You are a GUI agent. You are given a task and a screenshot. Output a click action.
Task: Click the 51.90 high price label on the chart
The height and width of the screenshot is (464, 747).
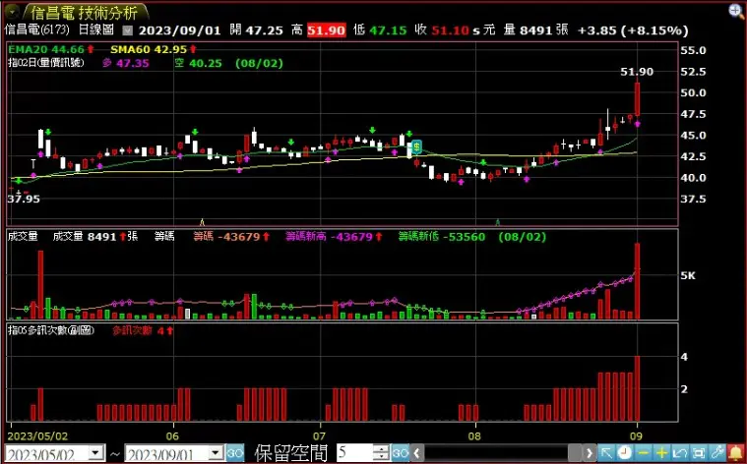637,72
